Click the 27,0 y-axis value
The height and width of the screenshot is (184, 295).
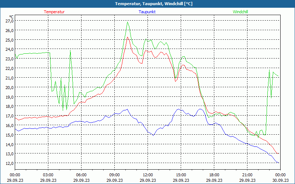tap(10, 21)
